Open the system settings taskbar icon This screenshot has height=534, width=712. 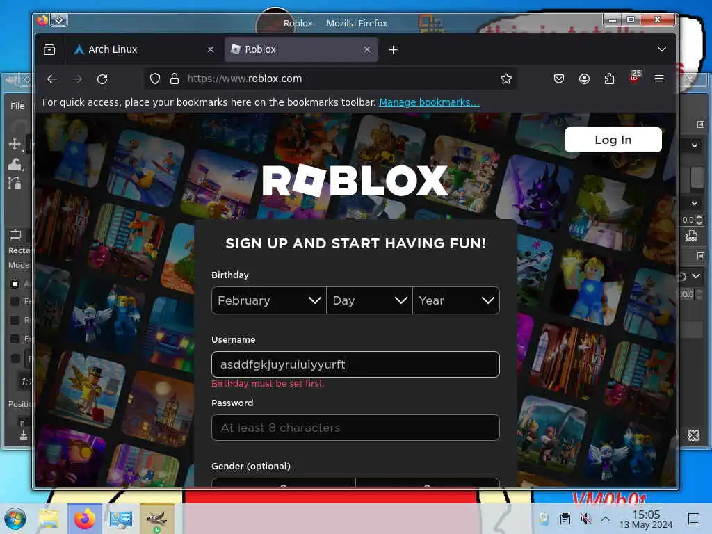coord(120,519)
